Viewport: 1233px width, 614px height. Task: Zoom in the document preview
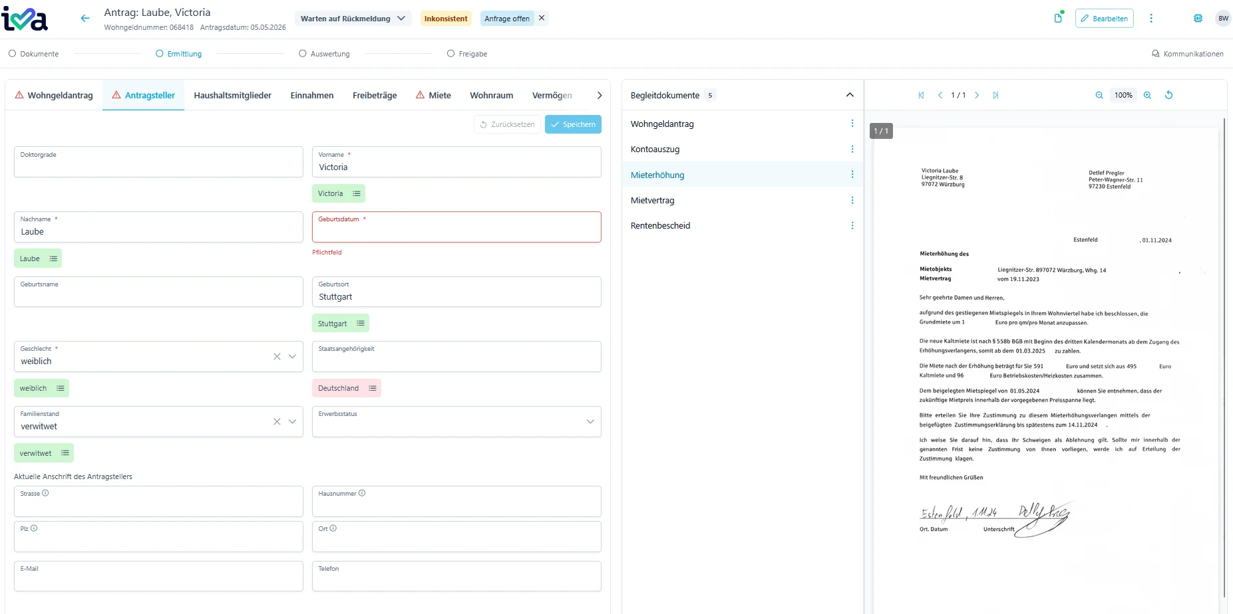pyautogui.click(x=1147, y=95)
